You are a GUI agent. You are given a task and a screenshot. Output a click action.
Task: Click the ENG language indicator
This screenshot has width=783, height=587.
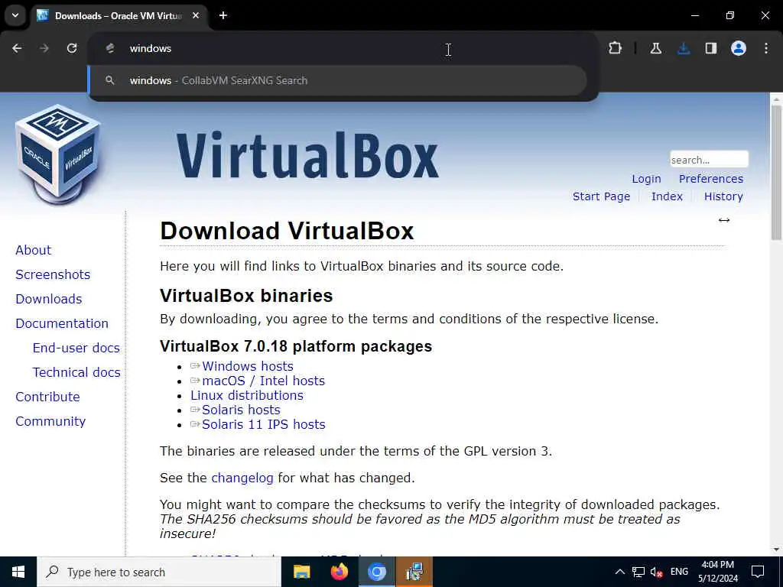679,572
